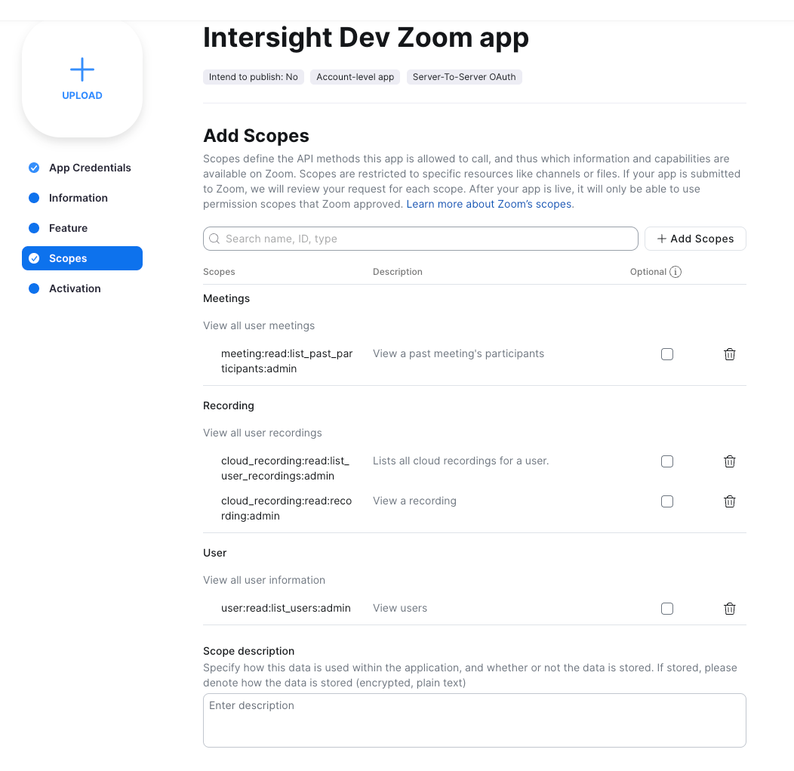Open Learn more about Zoom's scopes link
The image size is (794, 771).
click(489, 204)
